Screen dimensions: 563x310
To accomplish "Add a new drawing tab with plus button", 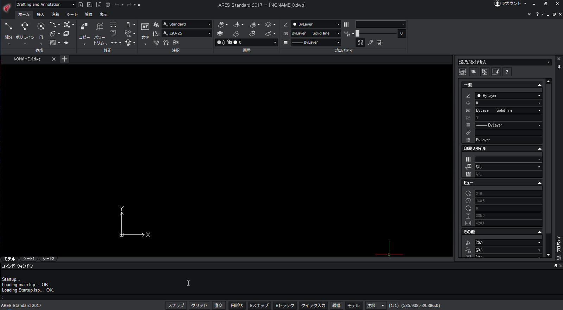I will (x=64, y=59).
